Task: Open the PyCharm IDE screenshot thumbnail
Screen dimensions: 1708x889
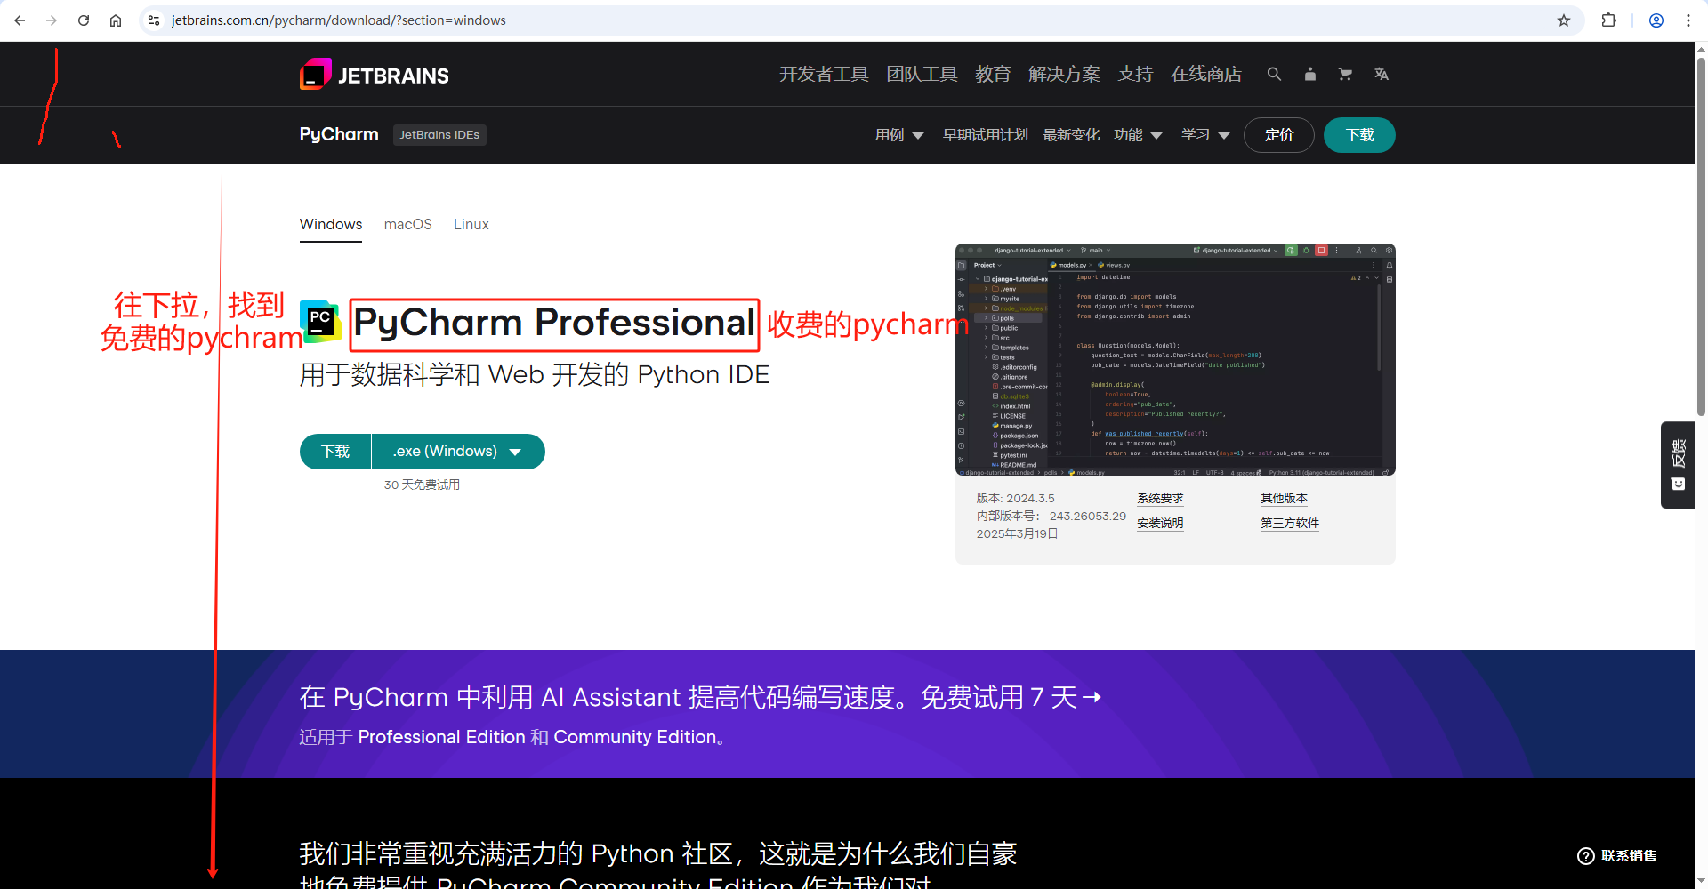Action: pos(1175,359)
